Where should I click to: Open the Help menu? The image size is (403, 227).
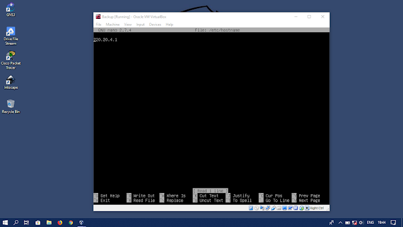click(x=169, y=25)
